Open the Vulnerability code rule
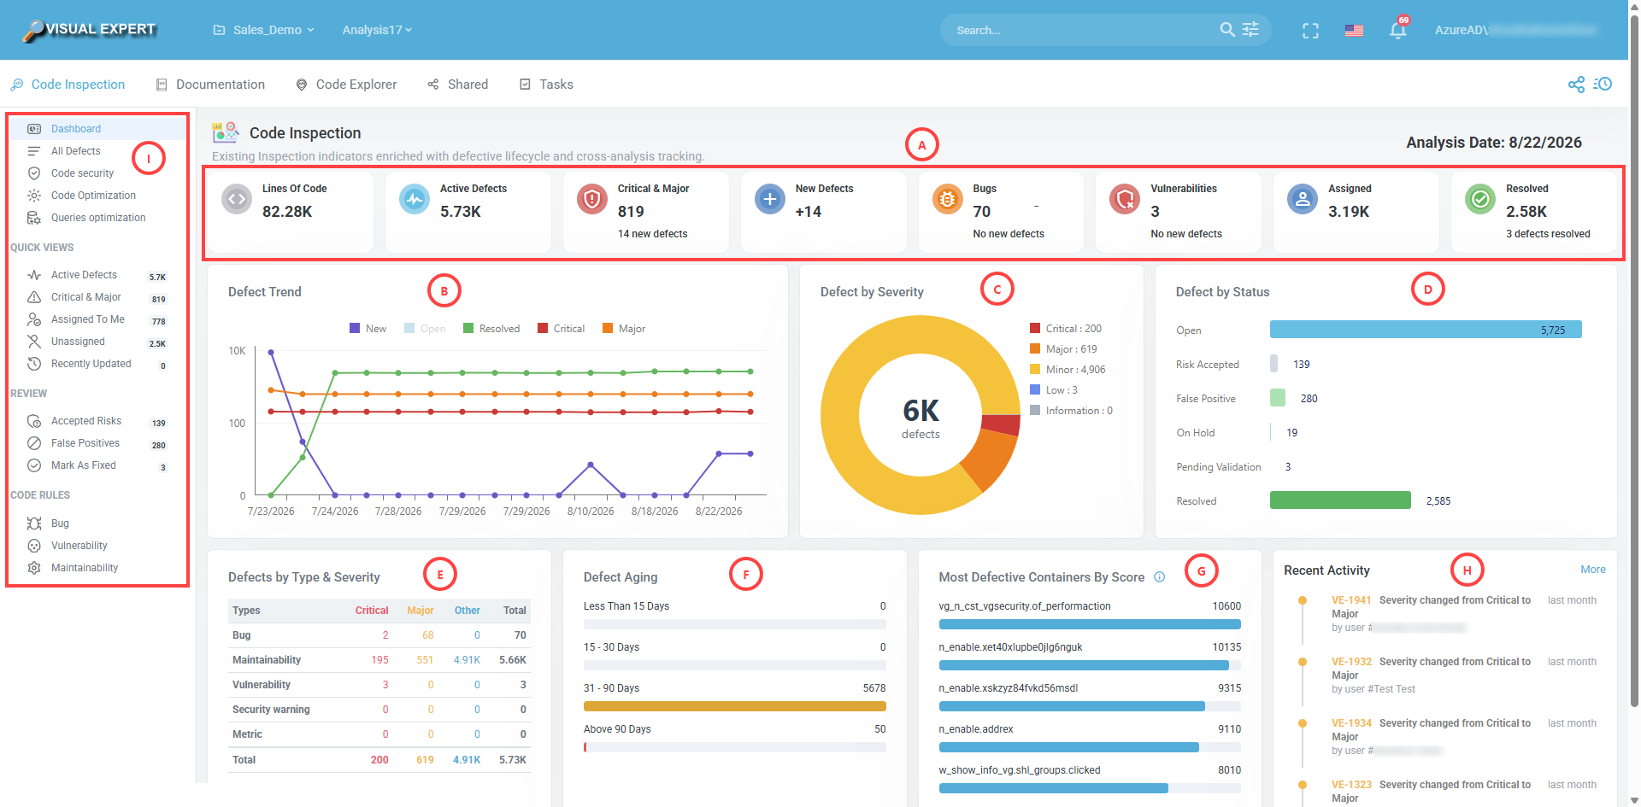Image resolution: width=1641 pixels, height=807 pixels. coord(79,546)
